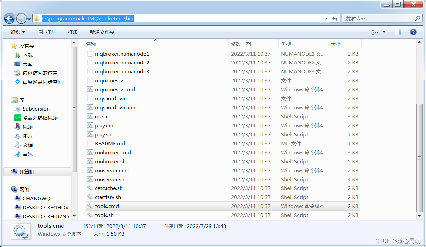This screenshot has width=426, height=247.
Task: Select 库 in navigation pane
Action: pyautogui.click(x=22, y=100)
